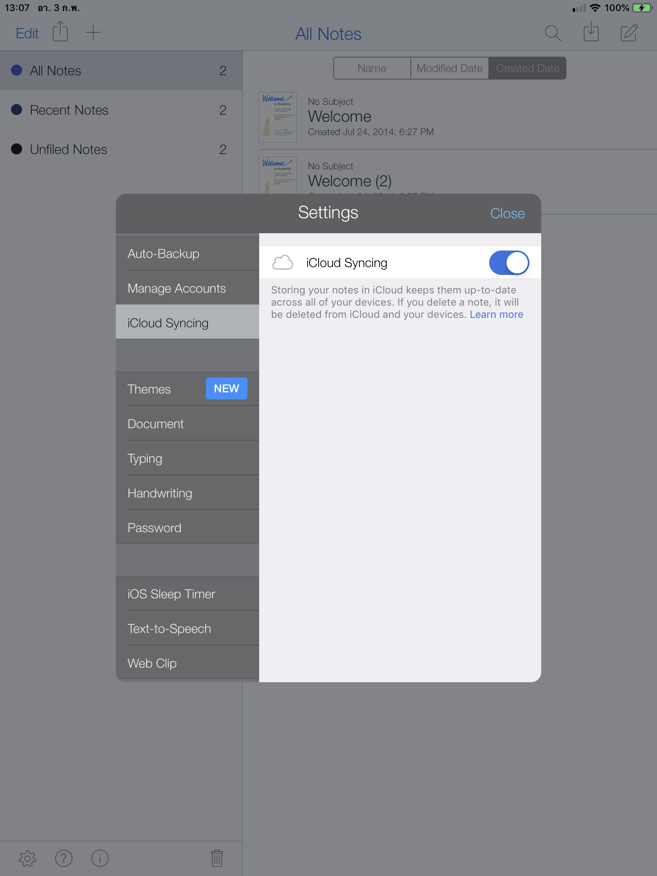The width and height of the screenshot is (657, 876).
Task: Open settings gear icon at bottom
Action: [28, 858]
